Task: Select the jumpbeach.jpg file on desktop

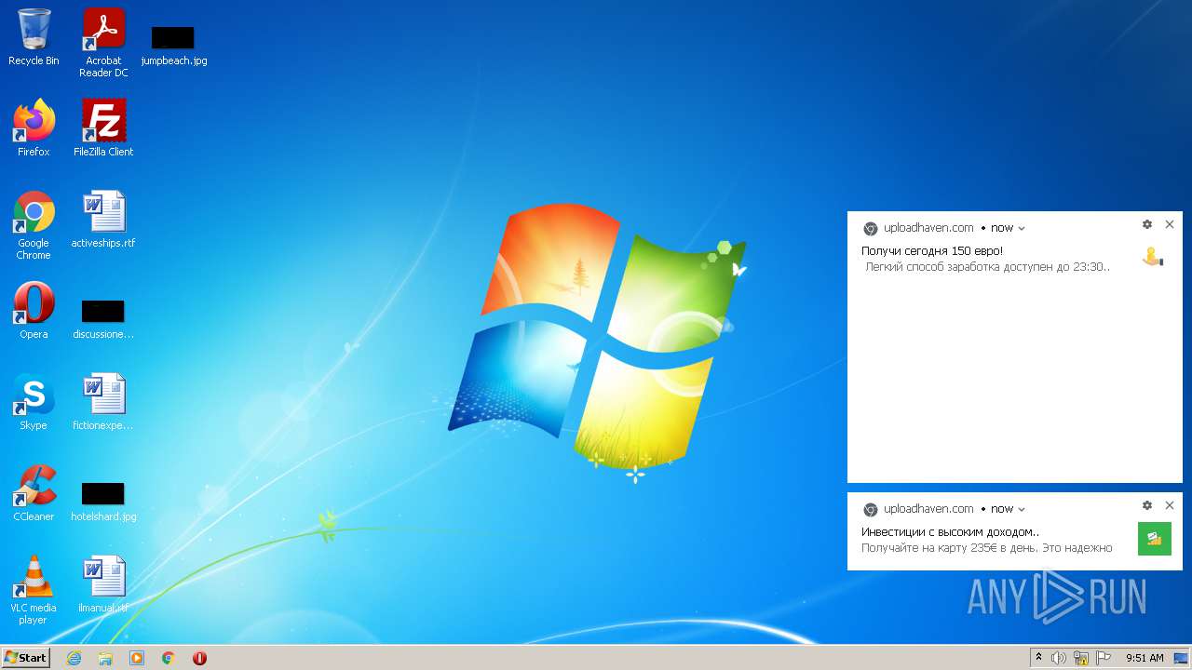Action: coord(173,45)
